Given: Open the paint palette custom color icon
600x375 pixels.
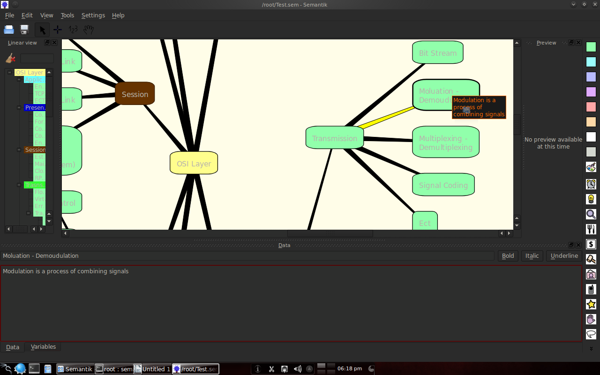Looking at the screenshot, I should 591,167.
